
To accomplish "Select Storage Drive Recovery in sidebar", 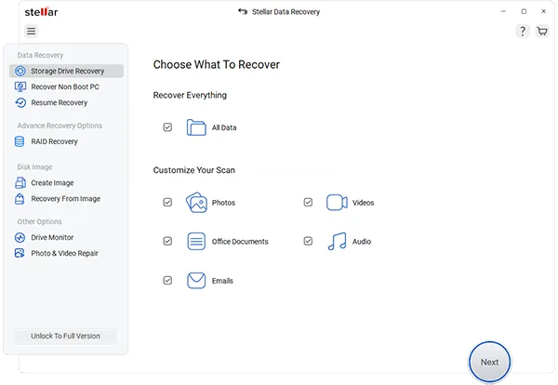I will 67,71.
